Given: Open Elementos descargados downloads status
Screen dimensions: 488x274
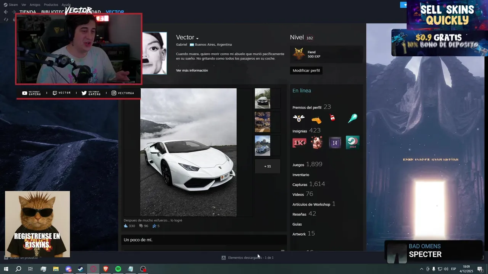Looking at the screenshot, I should [x=247, y=258].
